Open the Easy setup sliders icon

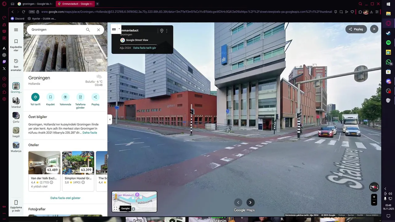[377, 12]
